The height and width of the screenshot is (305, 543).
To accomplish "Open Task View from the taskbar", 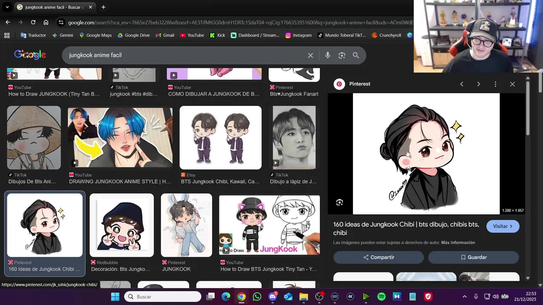I will [210, 297].
